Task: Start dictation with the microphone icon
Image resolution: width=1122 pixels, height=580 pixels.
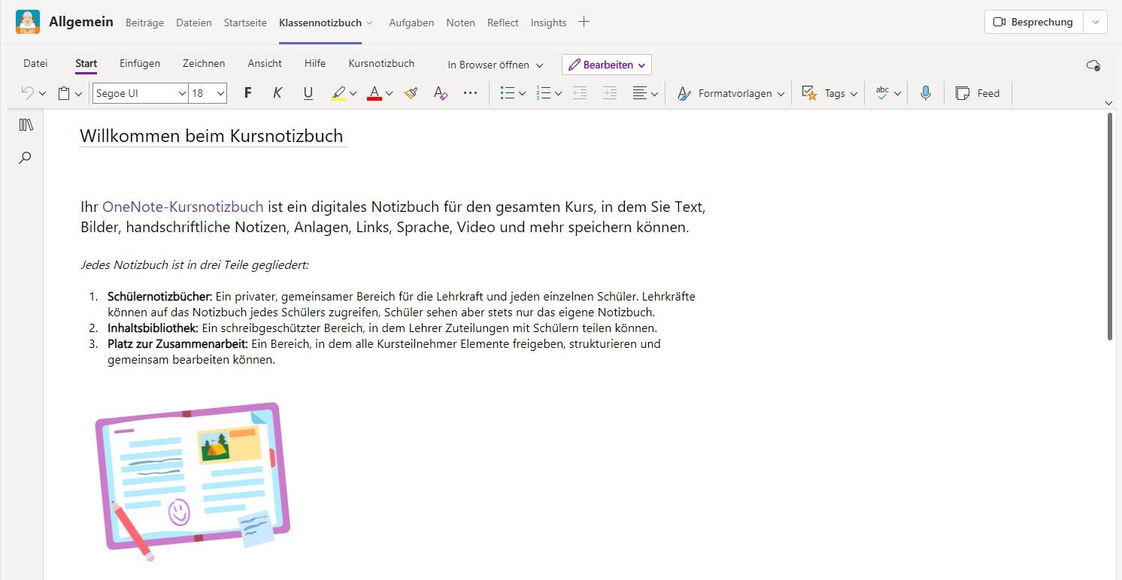Action: [x=925, y=93]
